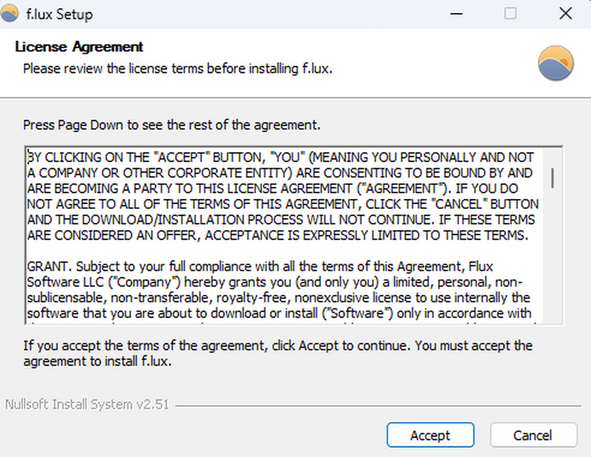
Task: Minimize the f.lux Setup window
Action: pos(457,14)
